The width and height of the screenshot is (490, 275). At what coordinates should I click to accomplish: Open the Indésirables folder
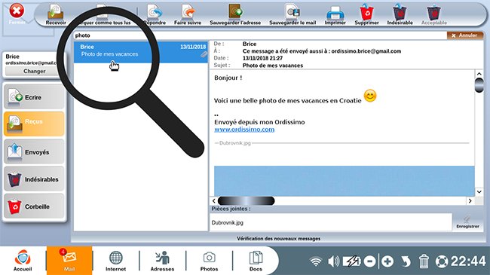point(34,179)
